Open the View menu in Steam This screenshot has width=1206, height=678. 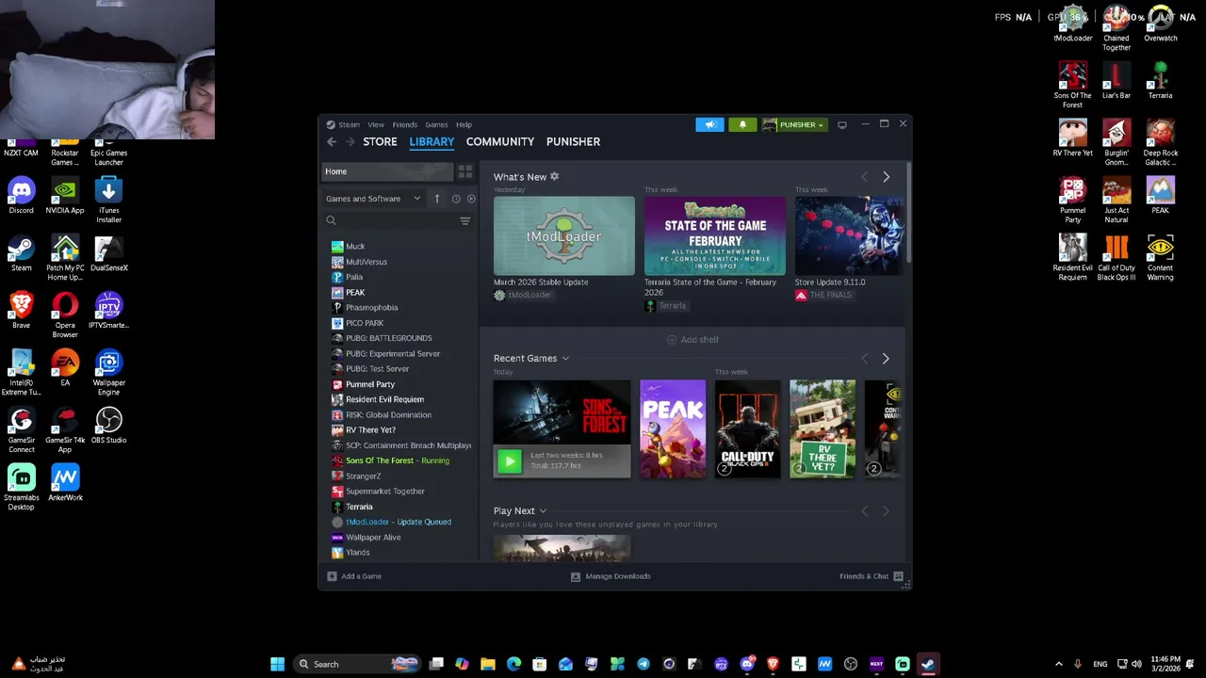tap(376, 124)
